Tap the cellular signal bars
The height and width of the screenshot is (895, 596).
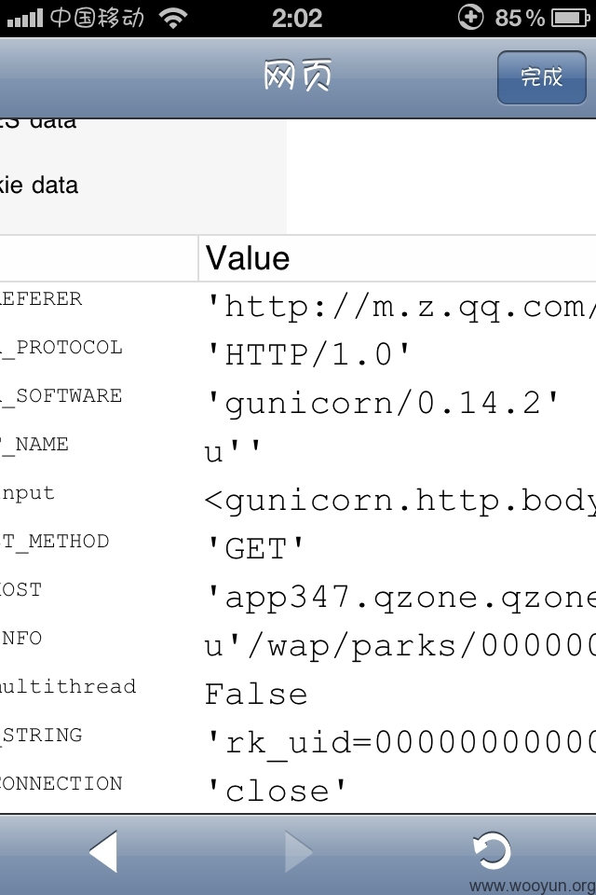point(24,19)
